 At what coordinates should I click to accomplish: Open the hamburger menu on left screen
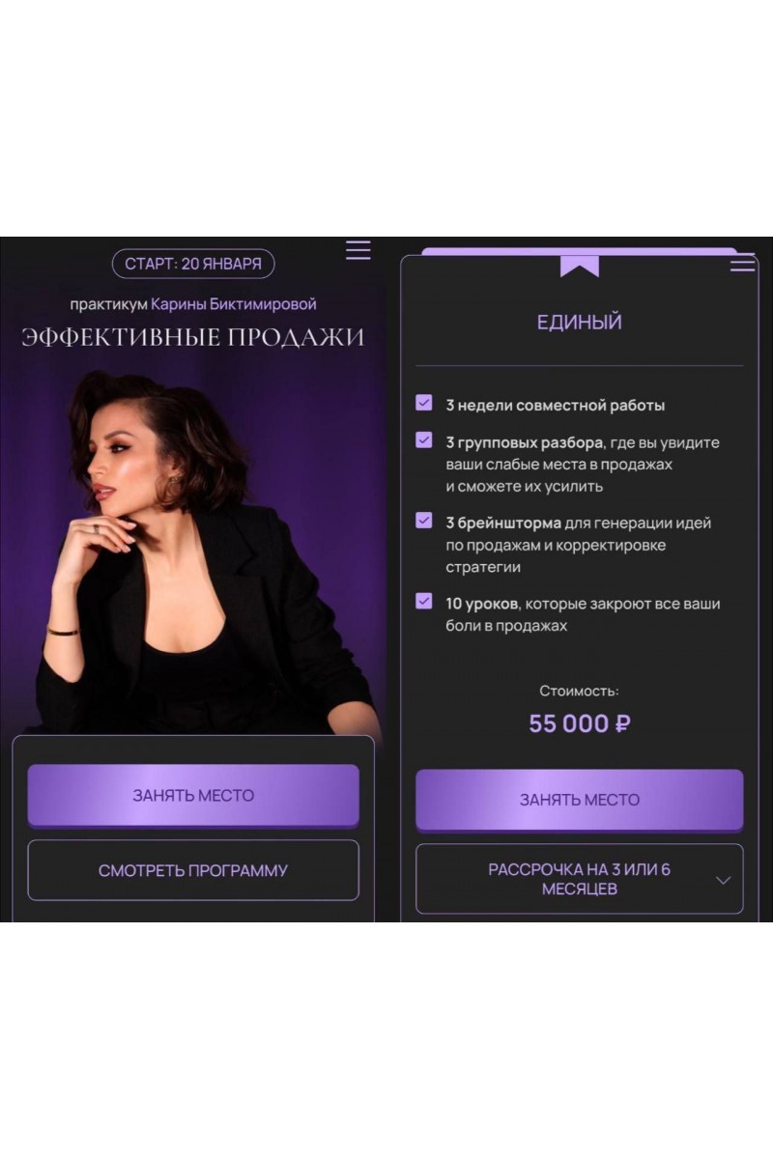(358, 250)
